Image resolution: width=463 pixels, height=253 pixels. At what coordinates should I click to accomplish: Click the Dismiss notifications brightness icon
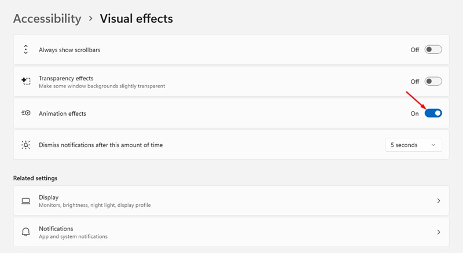(x=25, y=145)
